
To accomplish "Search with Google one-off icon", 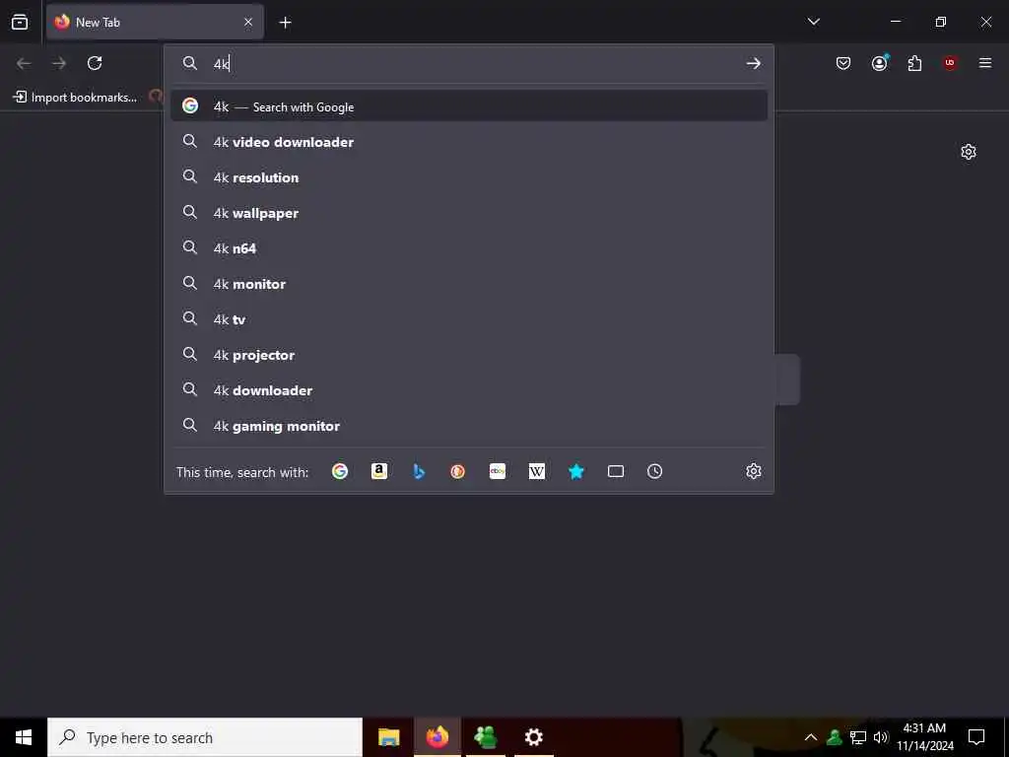I will click(340, 471).
